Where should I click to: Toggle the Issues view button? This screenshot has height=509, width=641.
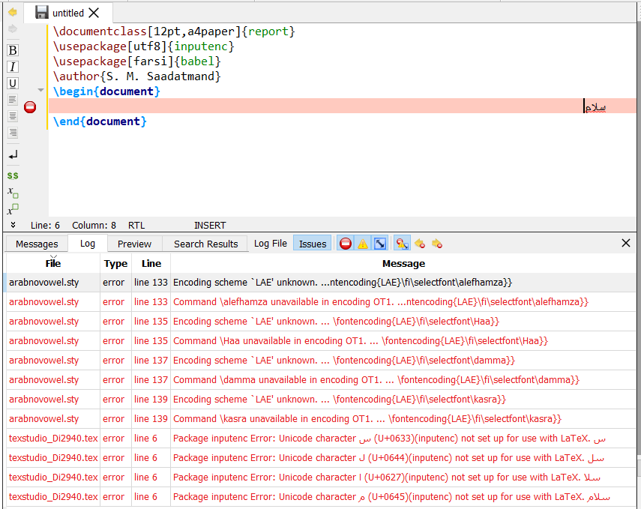pyautogui.click(x=313, y=244)
